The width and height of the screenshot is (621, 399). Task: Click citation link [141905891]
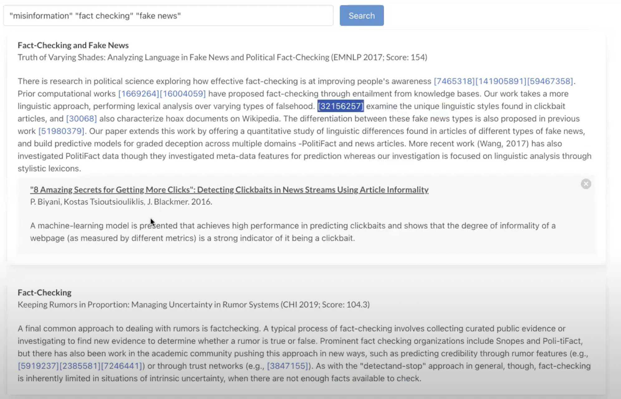(501, 81)
